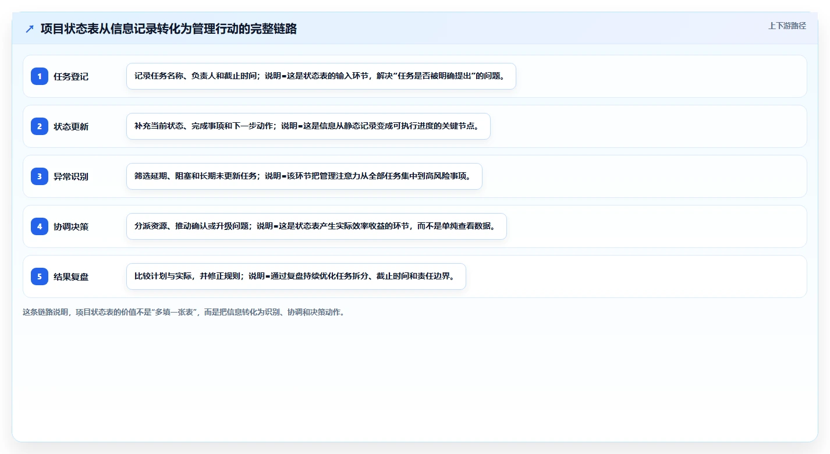Viewport: 830px width, 454px height.
Task: Click the title 项目状态表从信息记录转化为管理行动的完整链路
Action: [x=169, y=29]
